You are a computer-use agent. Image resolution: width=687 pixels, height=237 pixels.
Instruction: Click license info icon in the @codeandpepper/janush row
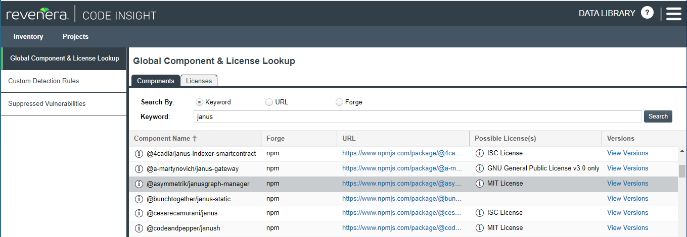(x=480, y=228)
